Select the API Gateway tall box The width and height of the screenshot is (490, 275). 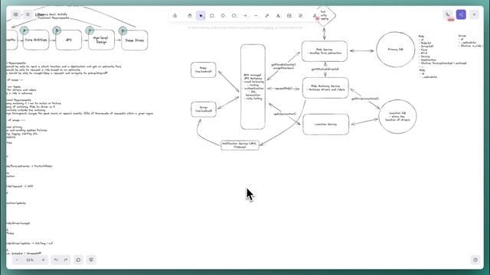point(253,86)
